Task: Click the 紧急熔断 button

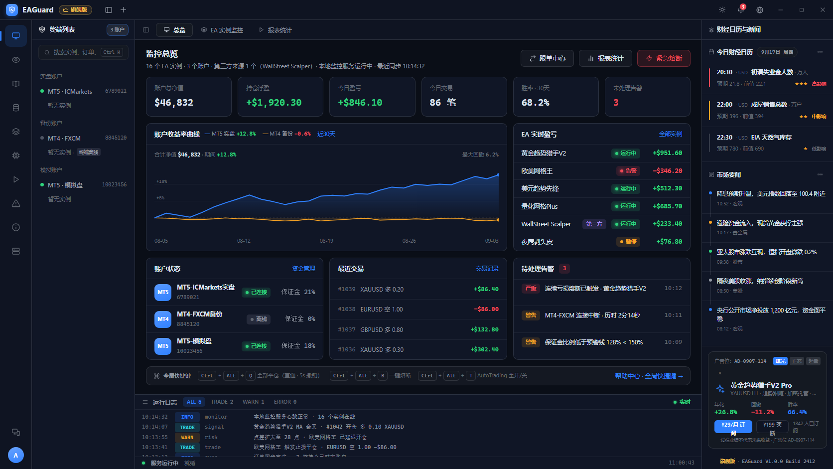Action: 664,58
